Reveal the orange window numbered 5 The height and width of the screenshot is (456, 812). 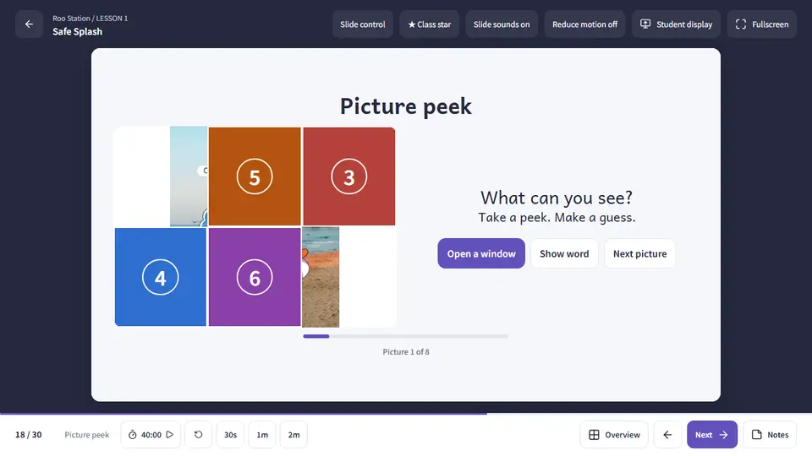[x=255, y=176]
